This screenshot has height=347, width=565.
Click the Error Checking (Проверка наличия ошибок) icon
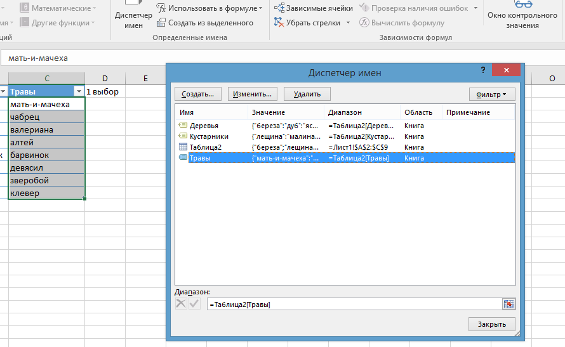(x=364, y=8)
